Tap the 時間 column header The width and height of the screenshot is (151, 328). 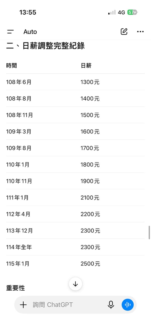[12, 66]
